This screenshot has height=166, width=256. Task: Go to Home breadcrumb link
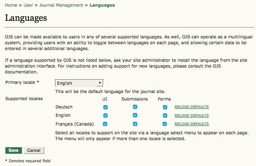pos(11,5)
